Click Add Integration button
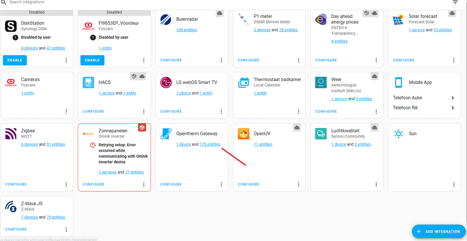 439,232
